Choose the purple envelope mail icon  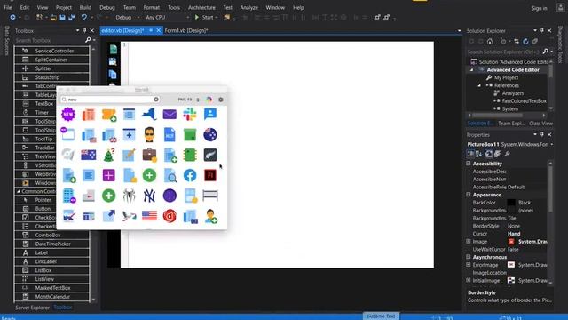pyautogui.click(x=170, y=115)
